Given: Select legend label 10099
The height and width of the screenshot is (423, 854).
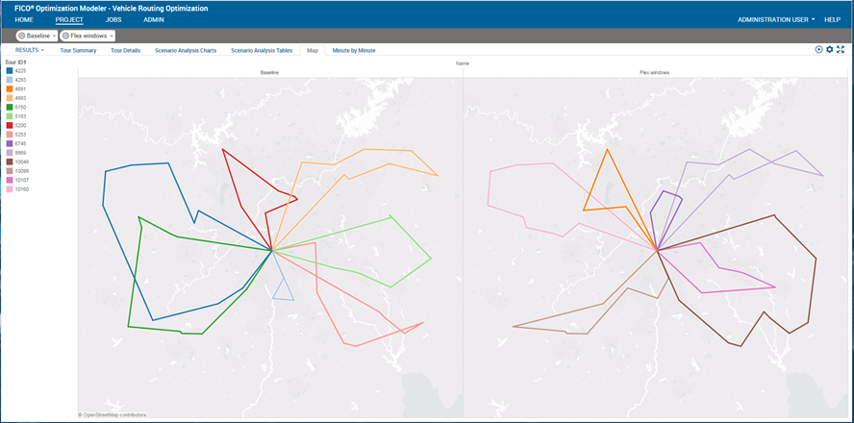Looking at the screenshot, I should click(22, 171).
